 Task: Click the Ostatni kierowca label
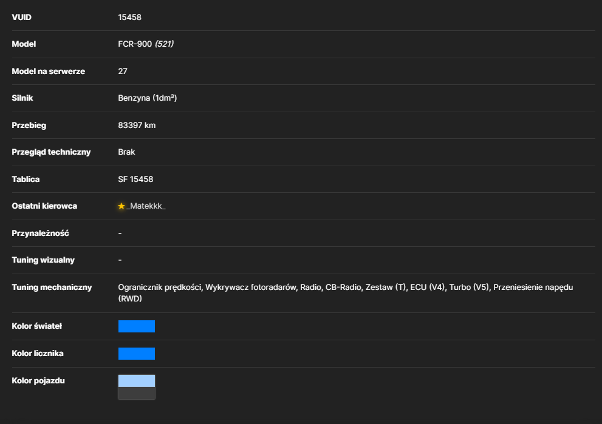click(44, 206)
